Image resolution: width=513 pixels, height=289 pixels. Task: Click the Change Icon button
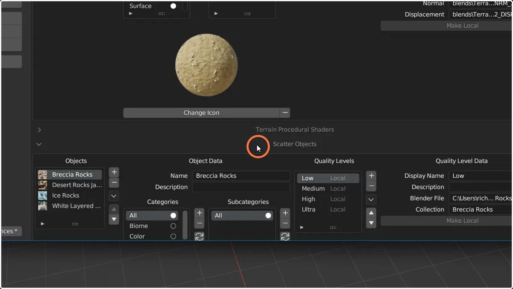click(x=201, y=113)
